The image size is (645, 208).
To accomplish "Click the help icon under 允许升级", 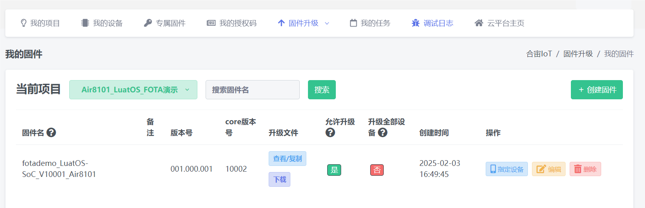I will click(x=330, y=132).
